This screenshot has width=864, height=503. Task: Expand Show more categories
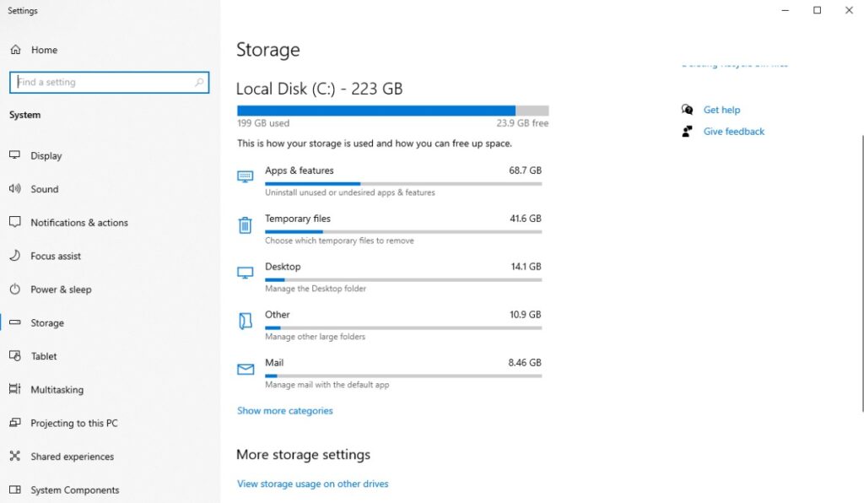click(286, 410)
